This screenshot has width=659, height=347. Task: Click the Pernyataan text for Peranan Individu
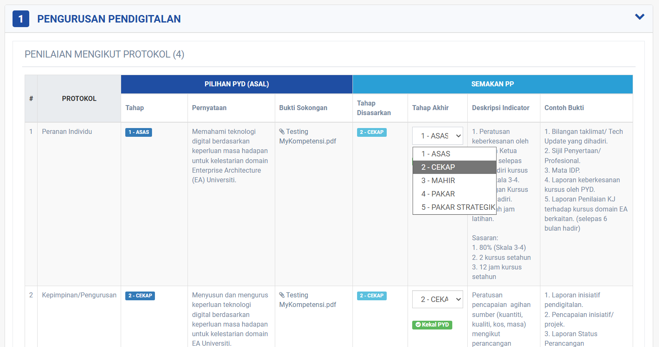[230, 156]
